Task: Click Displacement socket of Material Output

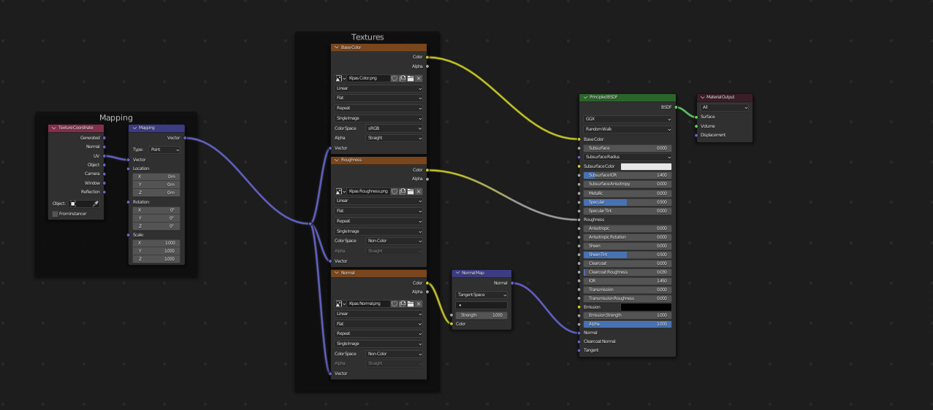Action: tap(696, 135)
